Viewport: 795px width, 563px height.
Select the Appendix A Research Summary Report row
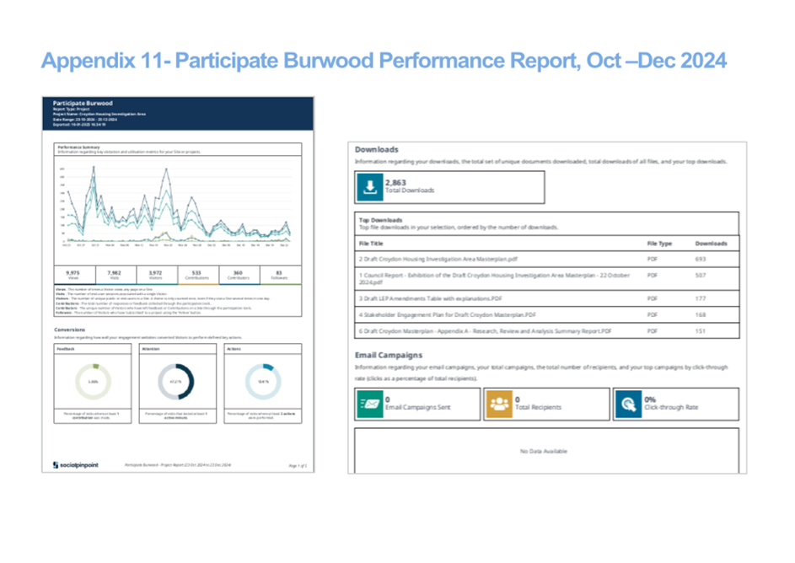[547, 331]
